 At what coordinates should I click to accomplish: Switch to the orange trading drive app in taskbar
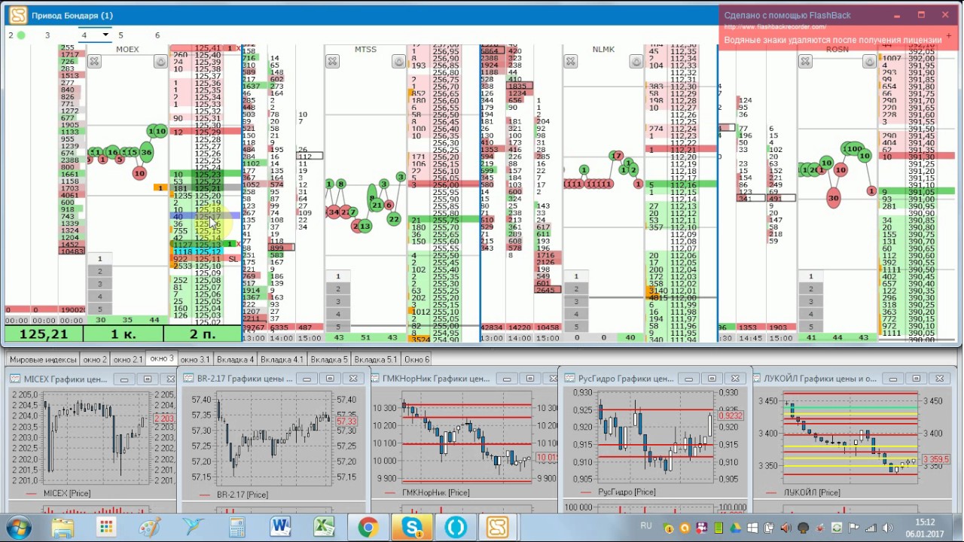(497, 527)
